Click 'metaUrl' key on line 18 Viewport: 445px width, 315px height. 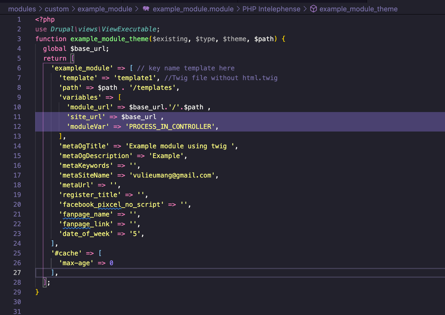tap(76, 185)
